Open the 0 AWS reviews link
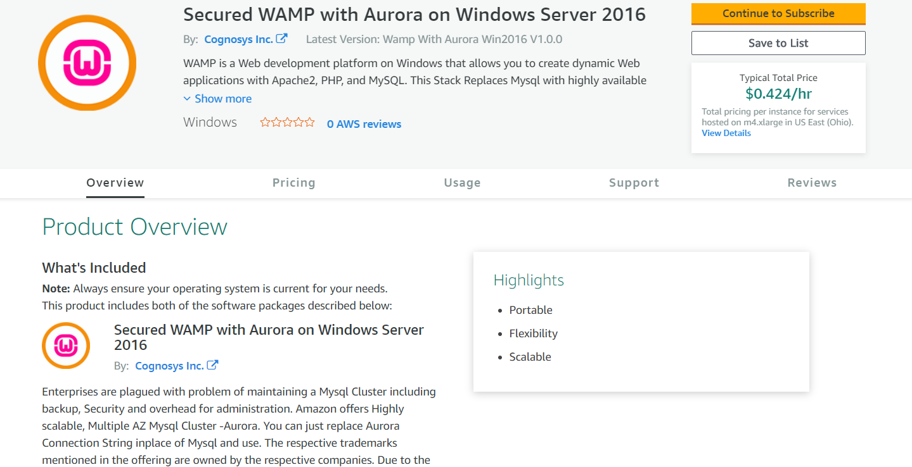The image size is (912, 467). click(x=364, y=124)
